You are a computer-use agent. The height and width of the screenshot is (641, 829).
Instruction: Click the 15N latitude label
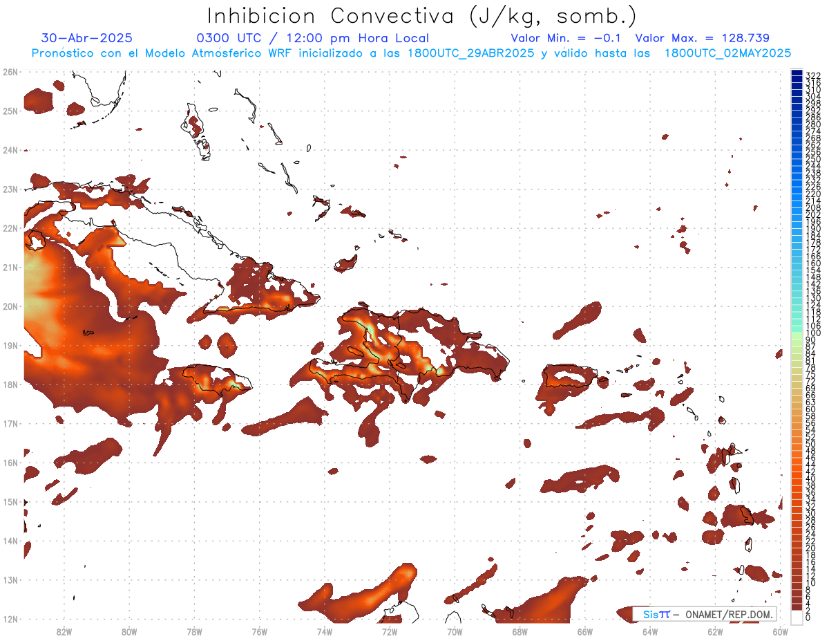click(10, 501)
